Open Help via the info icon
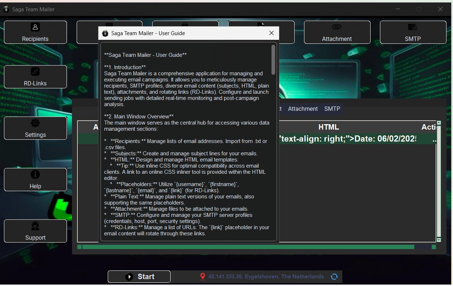This screenshot has height=286, width=453. [x=35, y=174]
